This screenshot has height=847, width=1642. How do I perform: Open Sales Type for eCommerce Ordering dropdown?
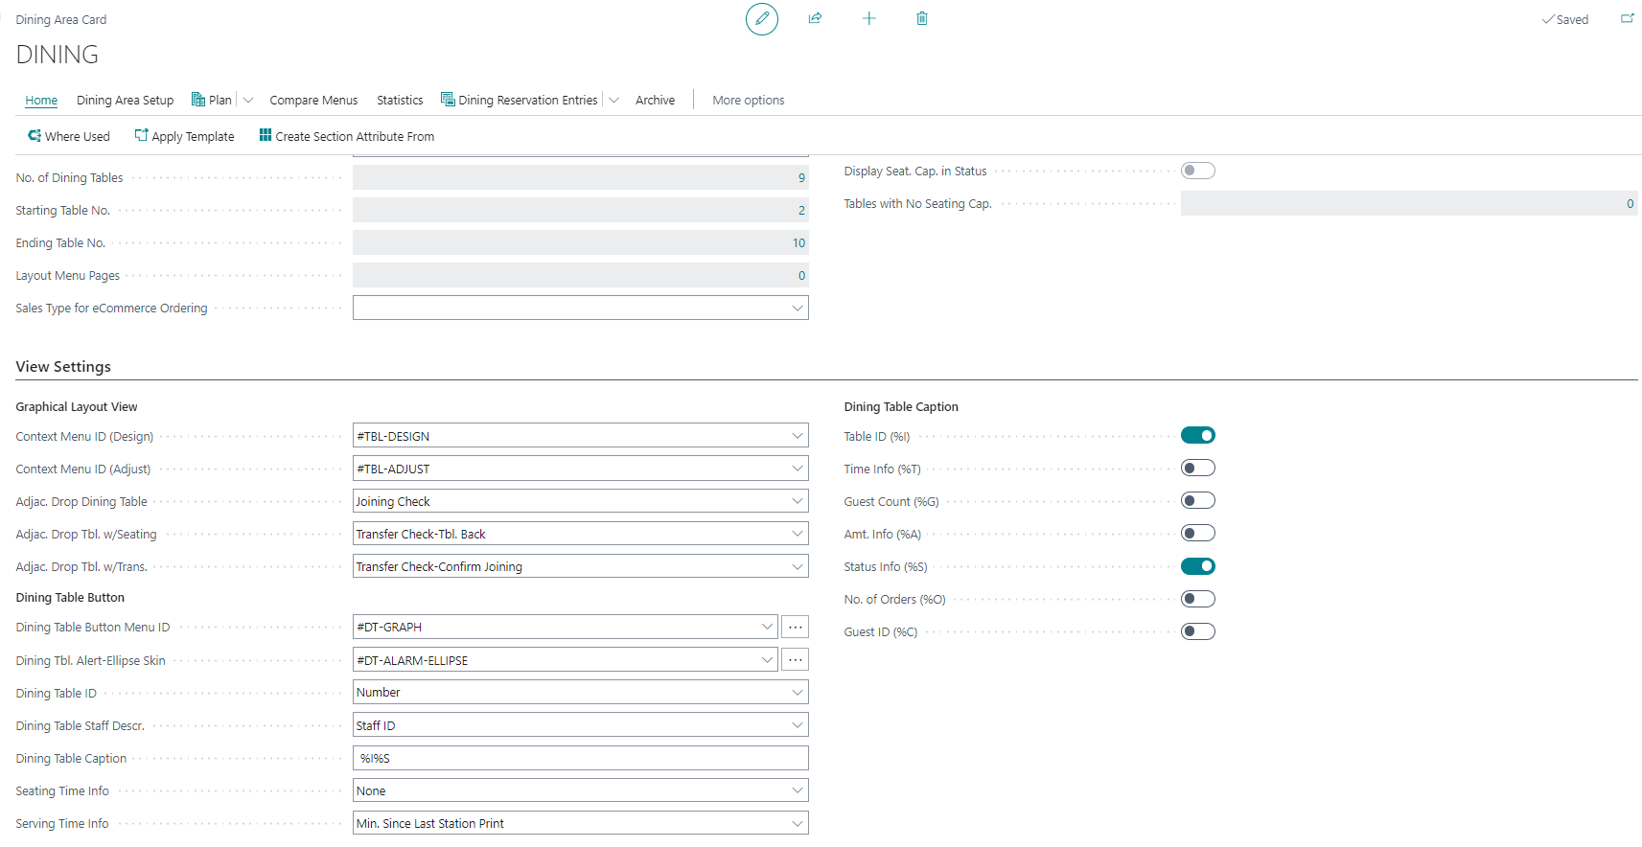coord(797,309)
